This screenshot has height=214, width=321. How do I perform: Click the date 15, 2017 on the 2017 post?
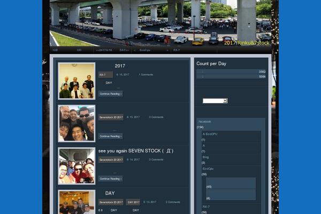pos(123,75)
